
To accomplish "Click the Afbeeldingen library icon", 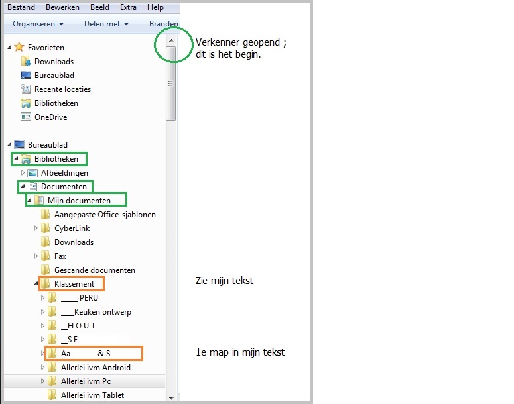I will [x=32, y=173].
